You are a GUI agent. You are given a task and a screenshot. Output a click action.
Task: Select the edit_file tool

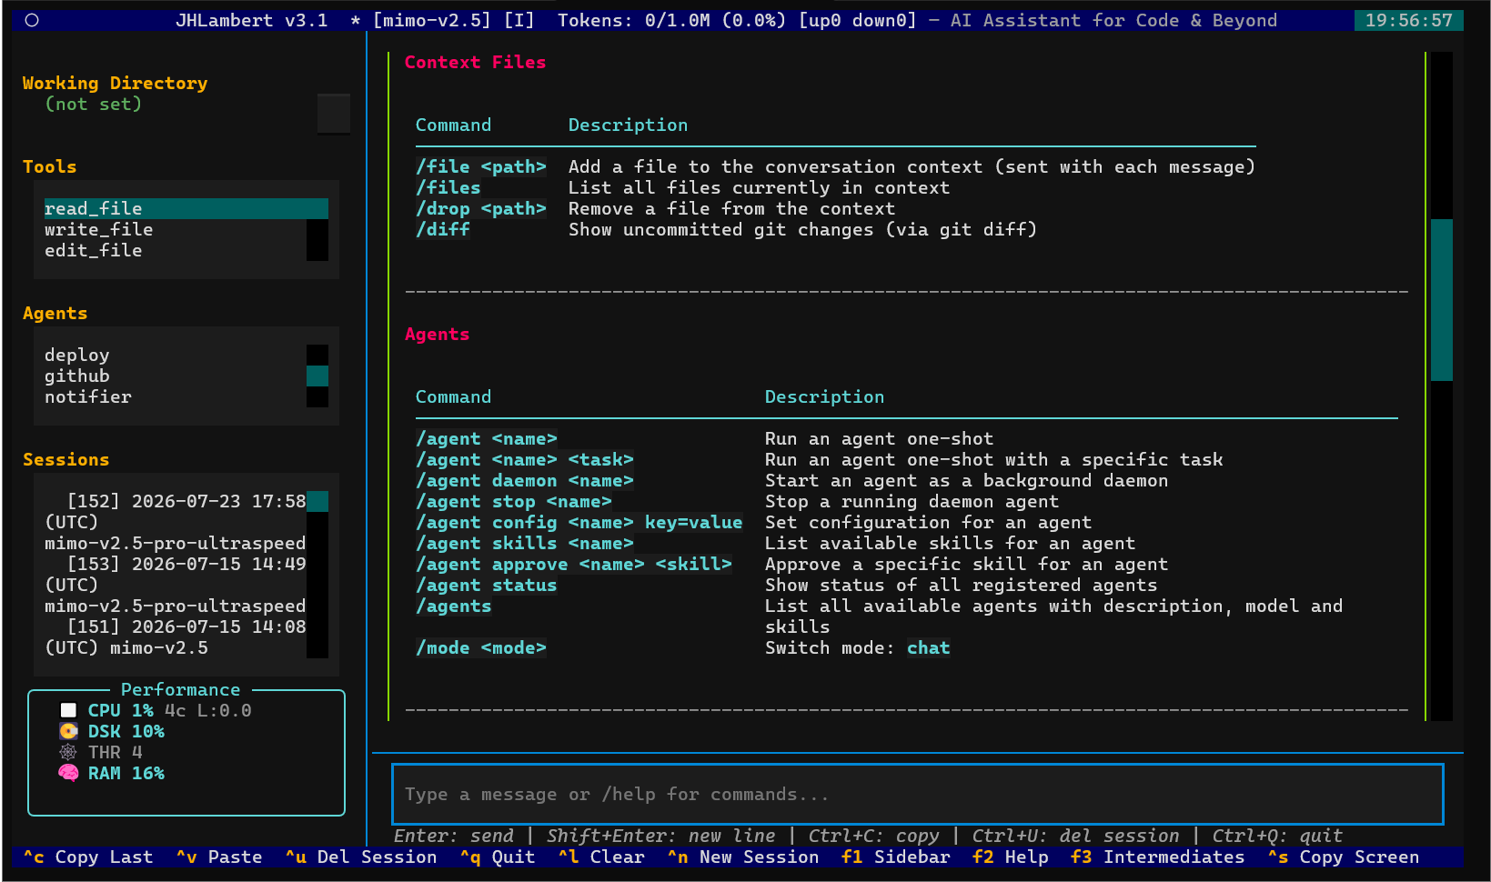click(x=175, y=250)
